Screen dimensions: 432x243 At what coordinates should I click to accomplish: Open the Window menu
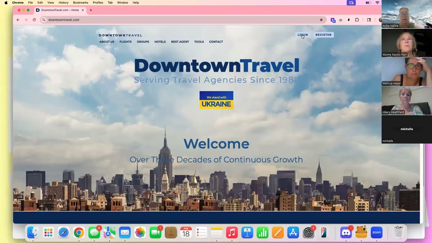tap(123, 2)
